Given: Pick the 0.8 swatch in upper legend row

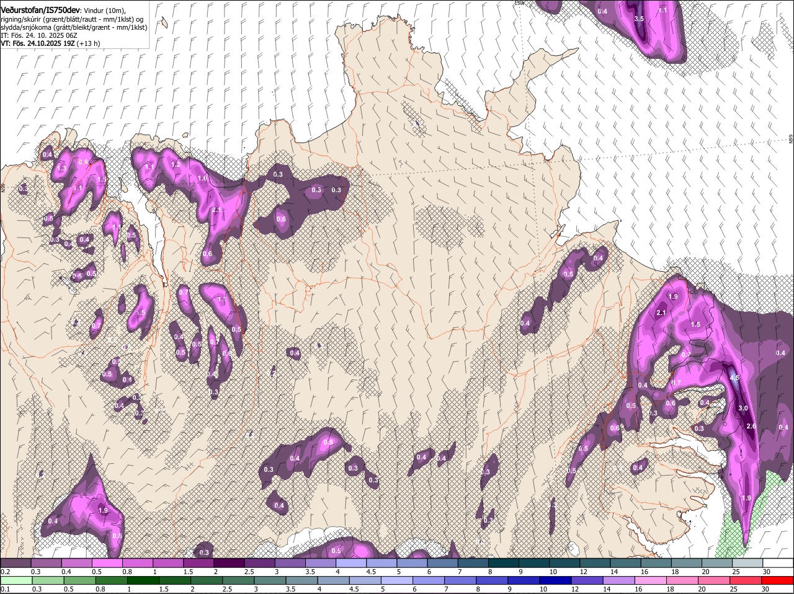Looking at the screenshot, I should (137, 562).
